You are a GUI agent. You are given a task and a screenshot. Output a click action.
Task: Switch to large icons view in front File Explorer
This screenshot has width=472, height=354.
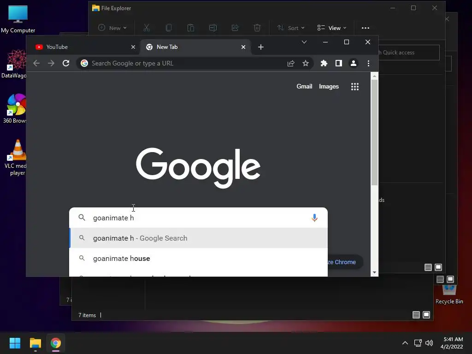[438, 267]
